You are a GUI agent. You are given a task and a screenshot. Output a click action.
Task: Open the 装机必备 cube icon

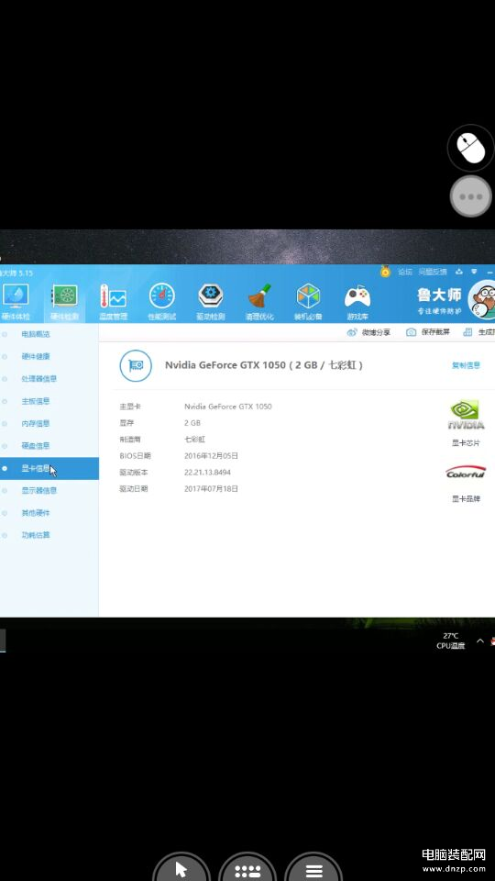point(308,302)
